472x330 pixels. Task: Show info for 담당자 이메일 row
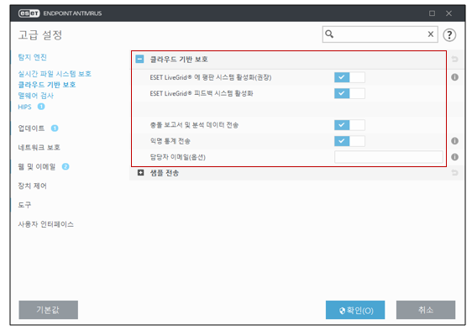pos(454,157)
